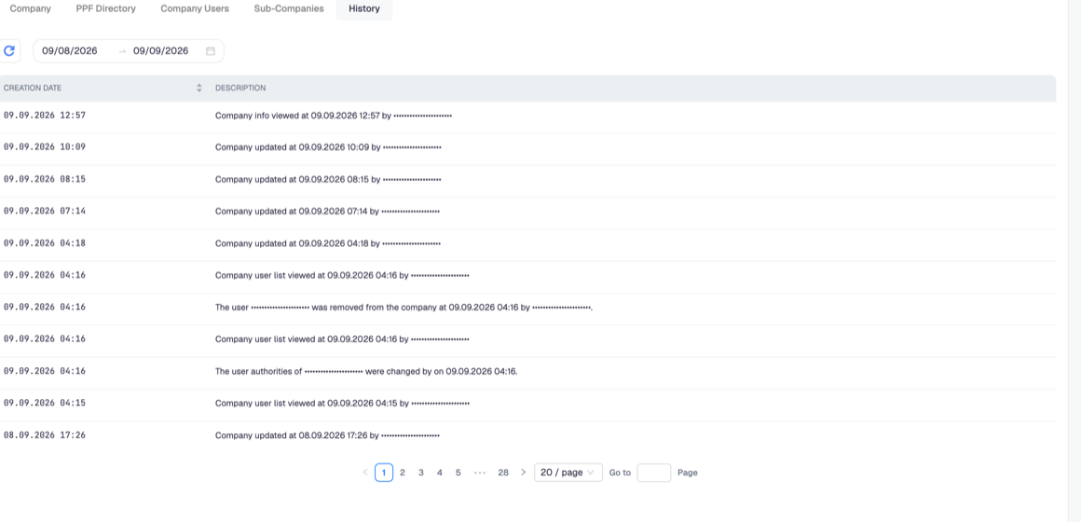
Task: Click the previous page left chevron
Action: tap(365, 473)
